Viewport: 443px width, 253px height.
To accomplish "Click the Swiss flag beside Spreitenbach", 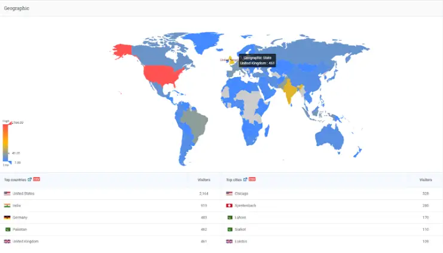I will coord(229,206).
